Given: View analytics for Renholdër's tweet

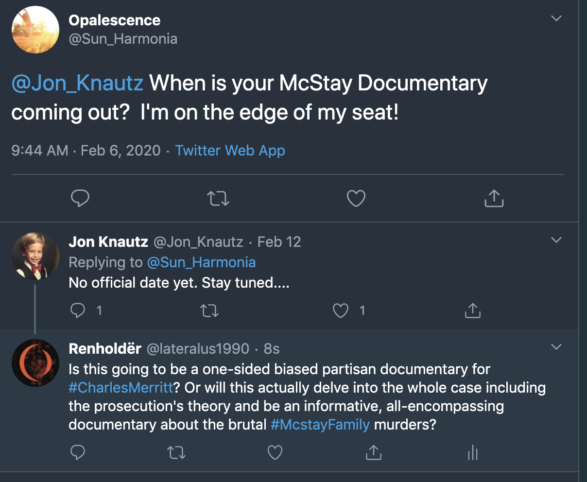Looking at the screenshot, I should click(472, 453).
